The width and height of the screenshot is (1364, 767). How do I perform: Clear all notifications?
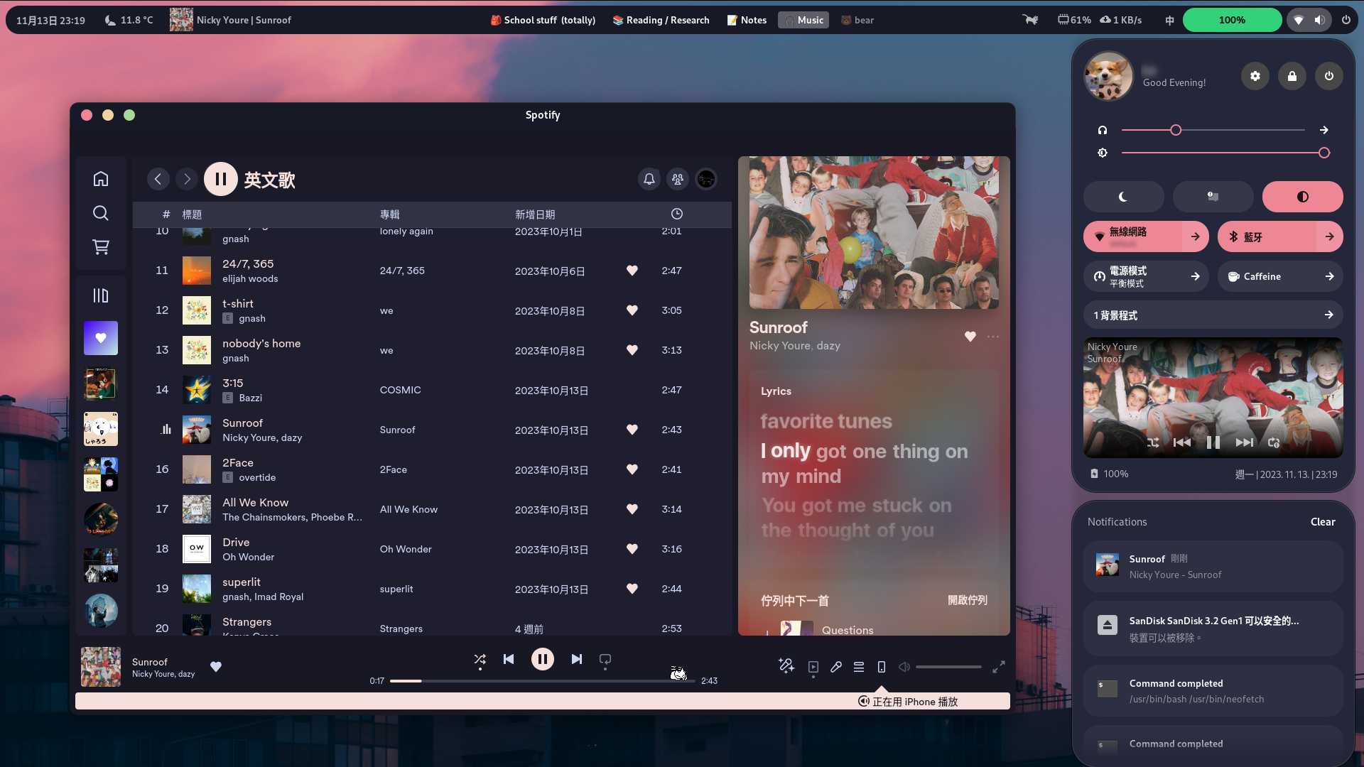(1322, 521)
